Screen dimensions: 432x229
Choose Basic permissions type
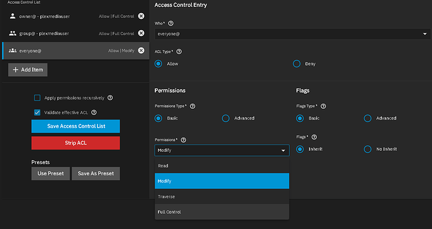click(158, 118)
